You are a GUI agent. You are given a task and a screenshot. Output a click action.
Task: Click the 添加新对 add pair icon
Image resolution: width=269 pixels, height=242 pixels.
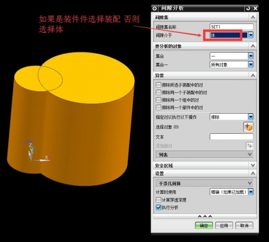coord(250,146)
